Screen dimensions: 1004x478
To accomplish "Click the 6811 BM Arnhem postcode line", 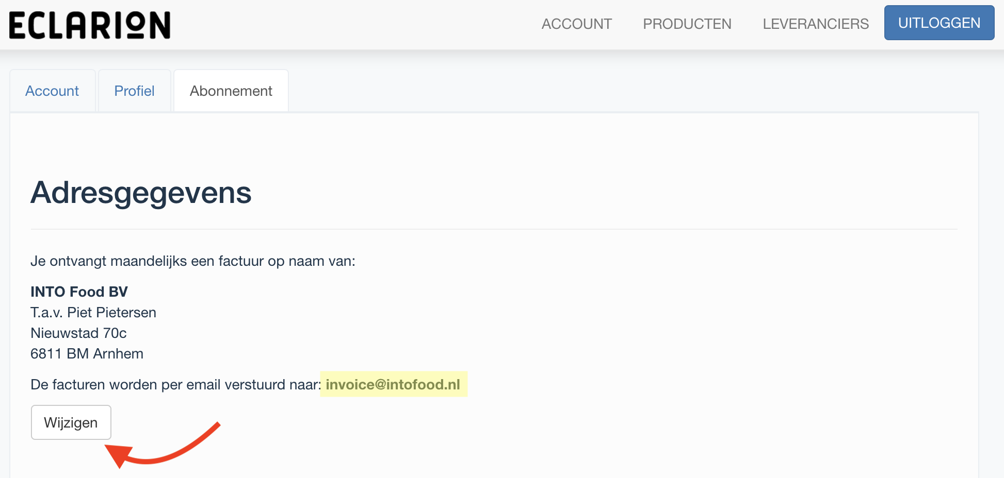I will (x=87, y=353).
